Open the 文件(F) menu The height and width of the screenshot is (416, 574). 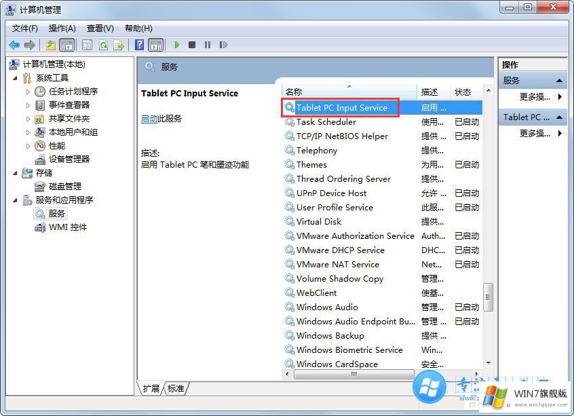tap(25, 29)
